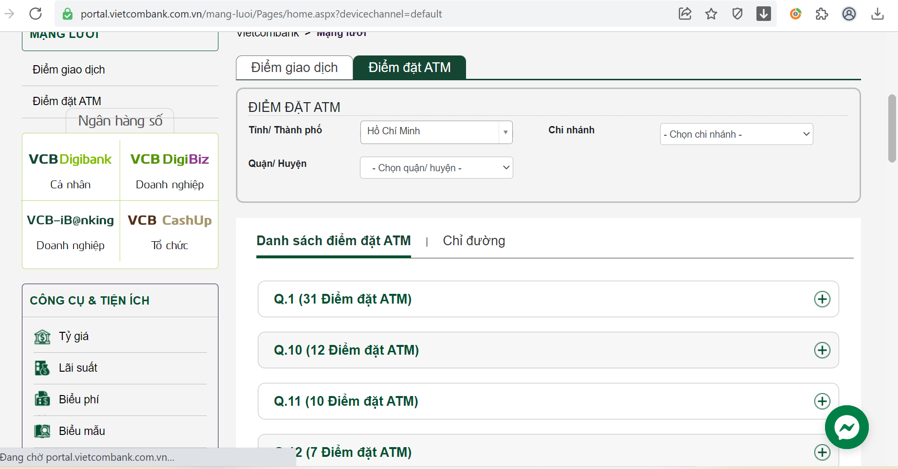Open the browser profile avatar

(x=849, y=14)
